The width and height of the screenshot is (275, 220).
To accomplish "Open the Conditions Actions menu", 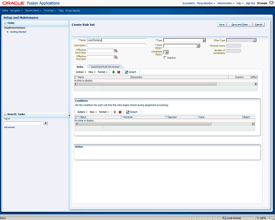I will click(x=82, y=112).
